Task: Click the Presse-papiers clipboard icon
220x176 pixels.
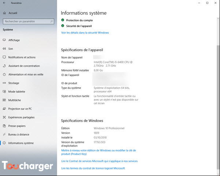Action: [4, 126]
